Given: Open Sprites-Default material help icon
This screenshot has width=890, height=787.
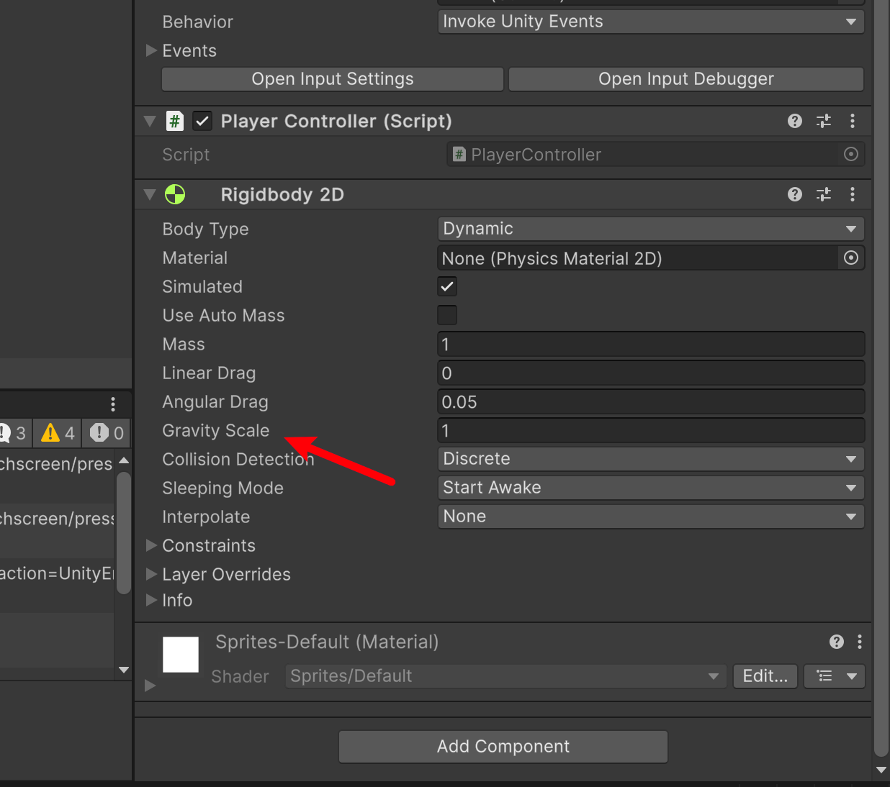Looking at the screenshot, I should coord(837,642).
